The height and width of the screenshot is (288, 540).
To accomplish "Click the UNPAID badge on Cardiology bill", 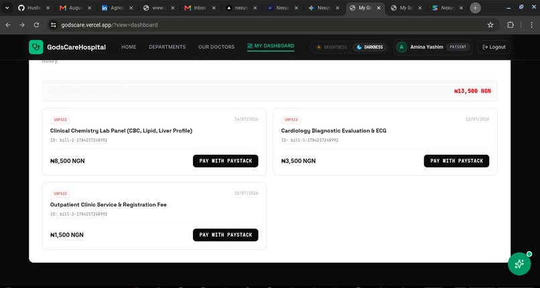I will coord(291,120).
